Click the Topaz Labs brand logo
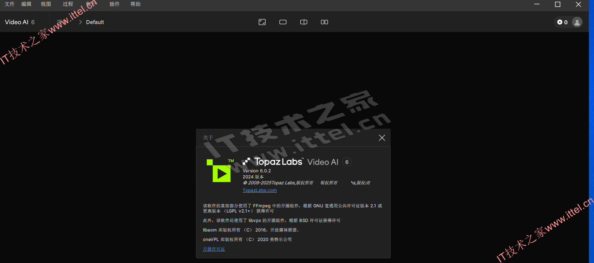 click(x=273, y=162)
